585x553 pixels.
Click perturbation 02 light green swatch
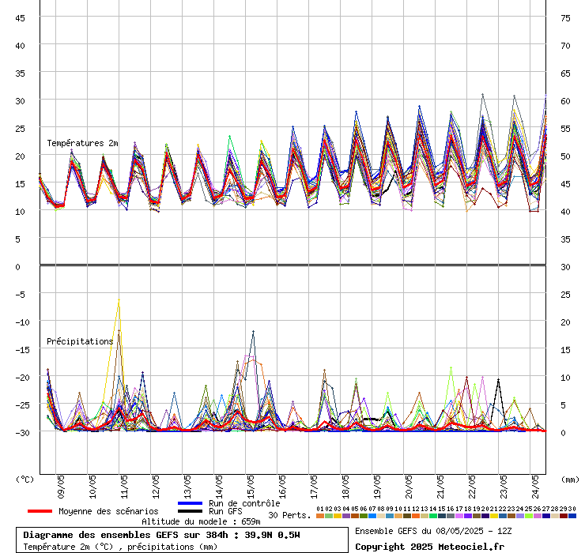pyautogui.click(x=329, y=516)
